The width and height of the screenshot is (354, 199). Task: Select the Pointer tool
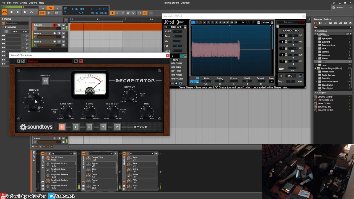(x=113, y=13)
